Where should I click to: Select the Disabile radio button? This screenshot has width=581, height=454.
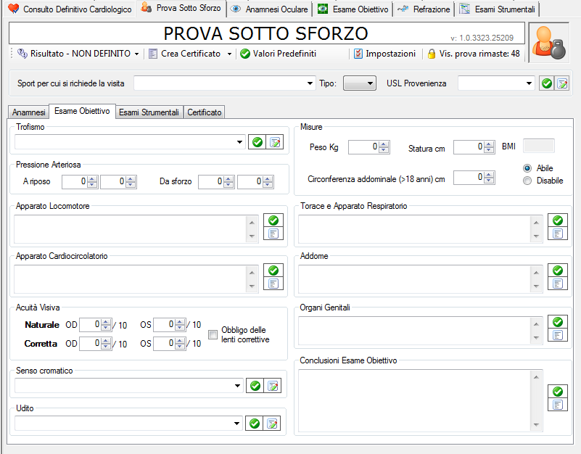[527, 181]
